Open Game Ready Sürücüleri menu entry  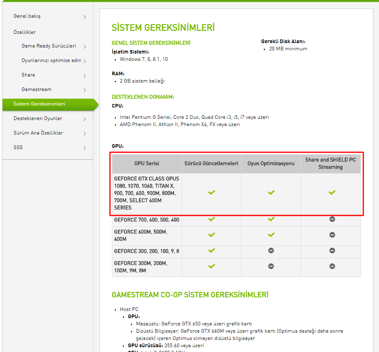click(49, 46)
